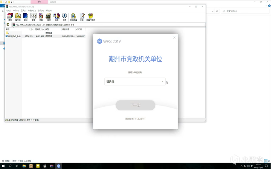Image resolution: width=271 pixels, height=169 pixels.
Task: Click the 2020/11/23 modified date cell
Action: (x=69, y=36)
